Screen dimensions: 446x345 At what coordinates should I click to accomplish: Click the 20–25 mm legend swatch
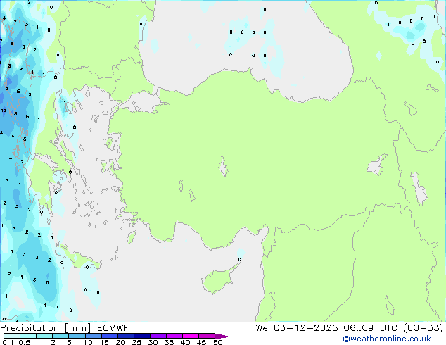click(126, 336)
